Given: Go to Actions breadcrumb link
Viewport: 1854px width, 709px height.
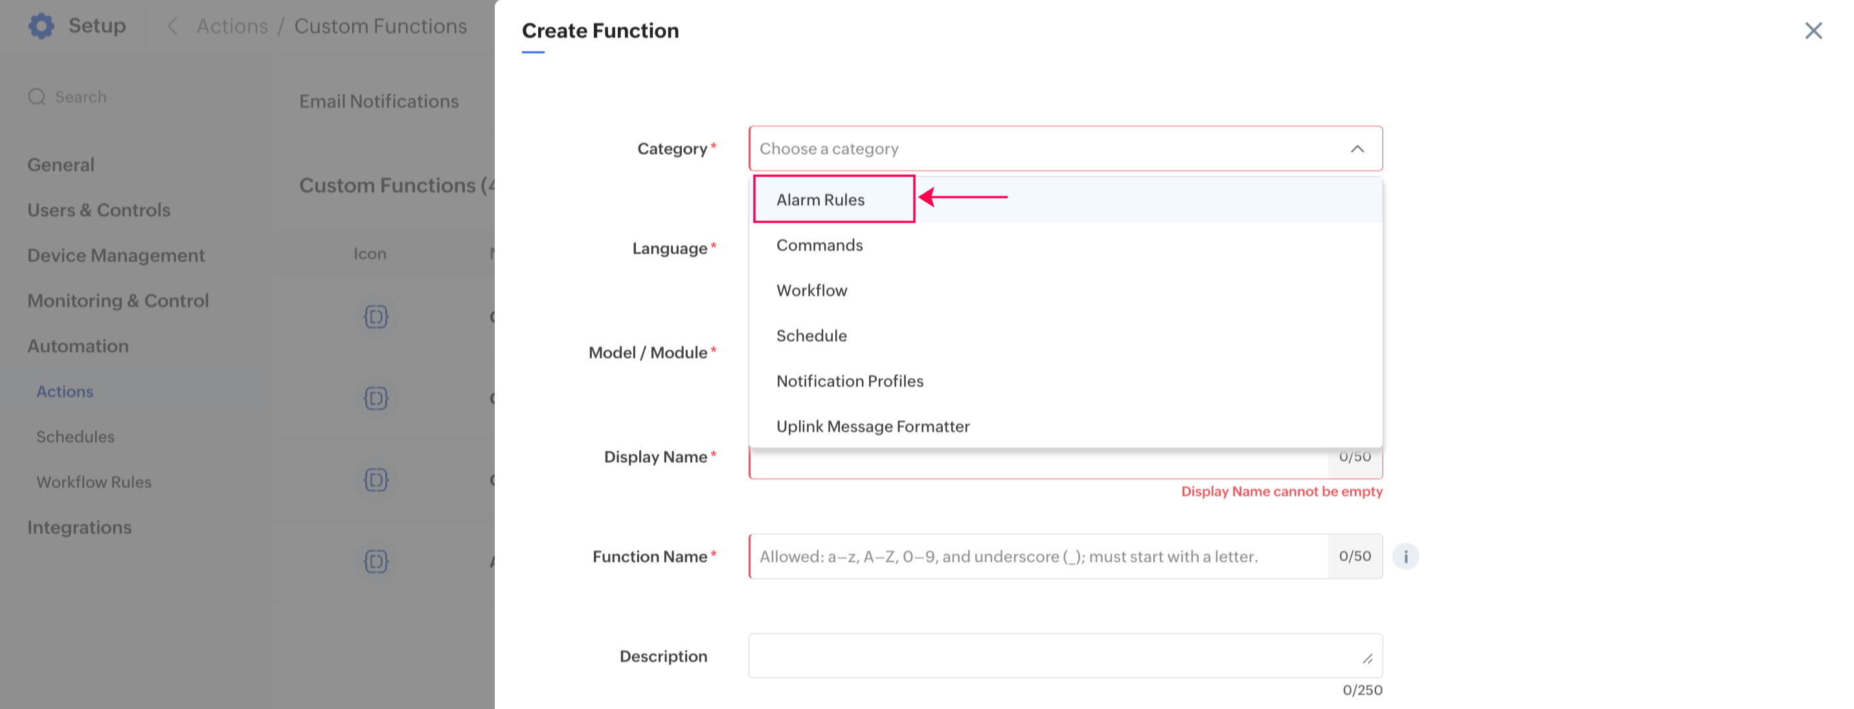Looking at the screenshot, I should pos(232,27).
